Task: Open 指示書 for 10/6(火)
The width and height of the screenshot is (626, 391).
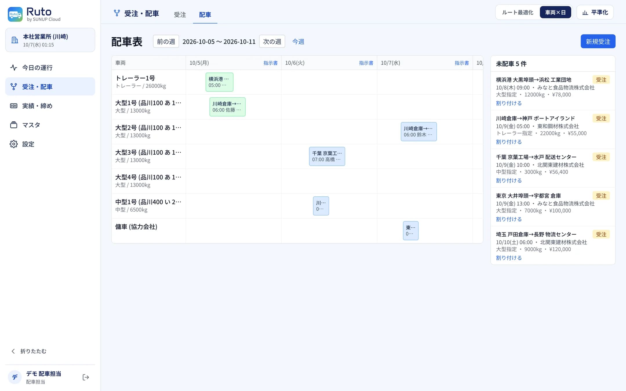Action: click(366, 63)
